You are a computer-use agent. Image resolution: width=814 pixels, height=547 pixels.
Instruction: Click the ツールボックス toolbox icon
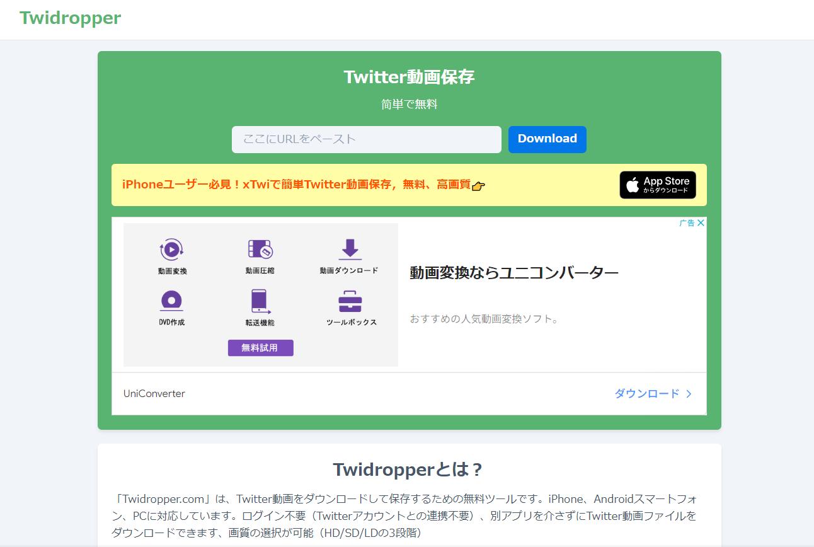coord(350,301)
